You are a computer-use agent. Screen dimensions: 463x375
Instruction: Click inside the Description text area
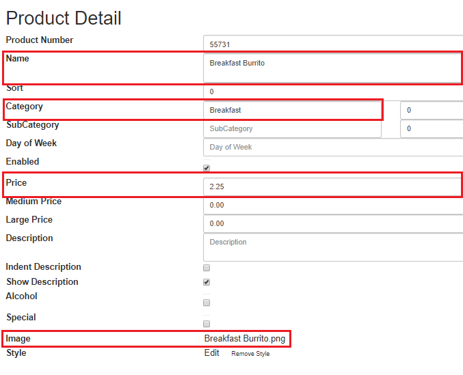(x=333, y=247)
